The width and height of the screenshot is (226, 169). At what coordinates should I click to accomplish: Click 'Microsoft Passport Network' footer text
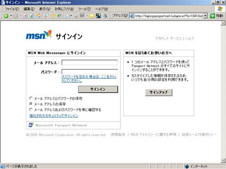[61, 125]
